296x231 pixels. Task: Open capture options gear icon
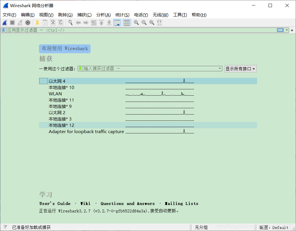pyautogui.click(x=28, y=23)
